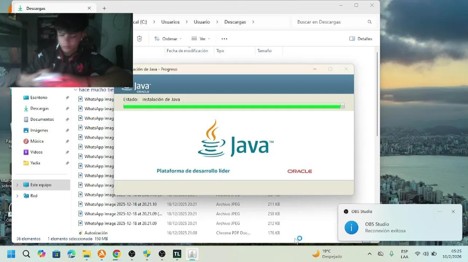Open the OBS 'Reconexión exitosa' notification
Screen dimensions: 468x262
point(400,223)
